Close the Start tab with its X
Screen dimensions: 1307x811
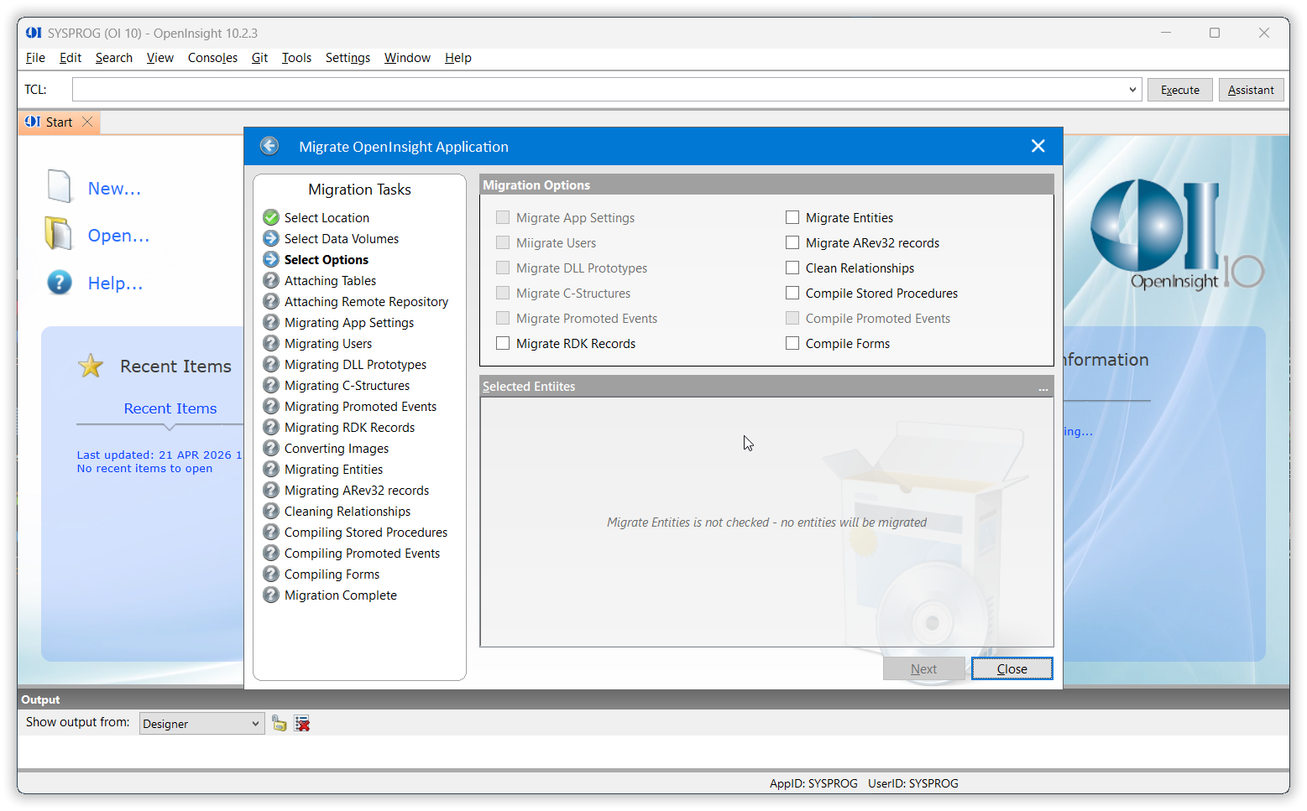point(87,122)
